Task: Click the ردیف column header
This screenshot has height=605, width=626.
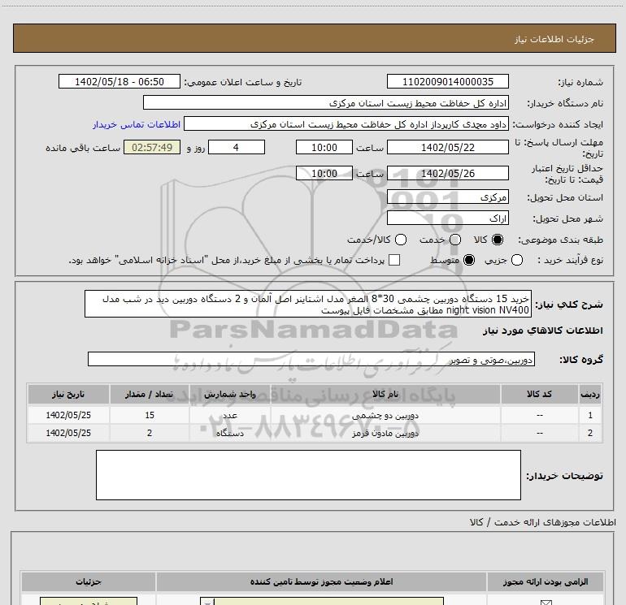Action: tap(590, 394)
